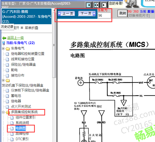Click page icon beside 保险丝/继电器盒
Image resolution: width=155 pixels, height=142 pixels.
click(x=7, y=65)
